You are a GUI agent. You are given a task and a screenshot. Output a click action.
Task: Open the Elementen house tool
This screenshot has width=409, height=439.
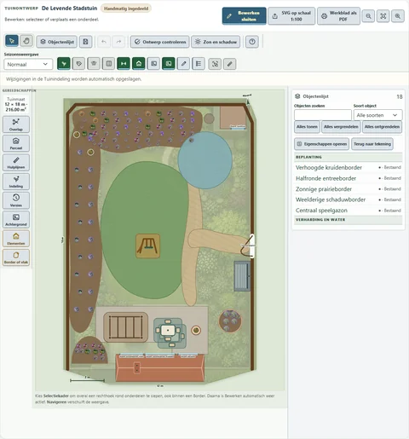pos(16,239)
